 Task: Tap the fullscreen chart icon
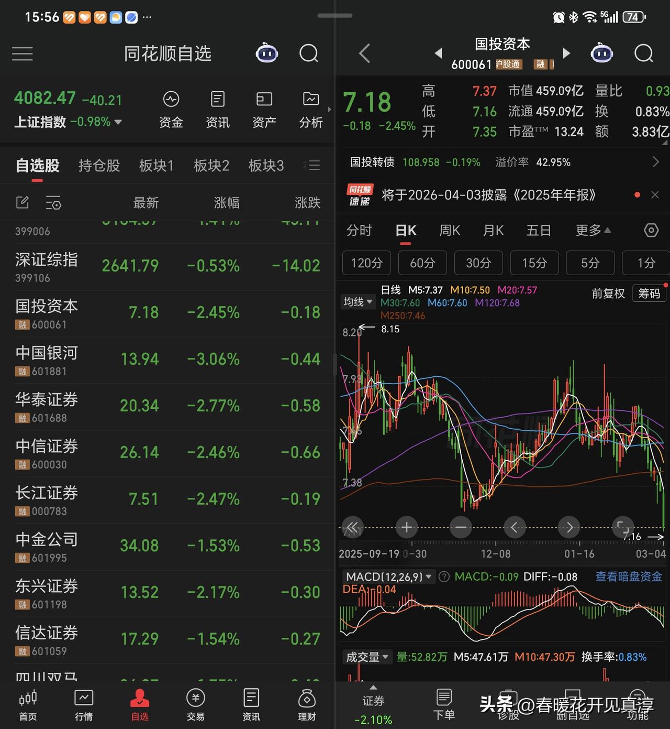pos(623,527)
